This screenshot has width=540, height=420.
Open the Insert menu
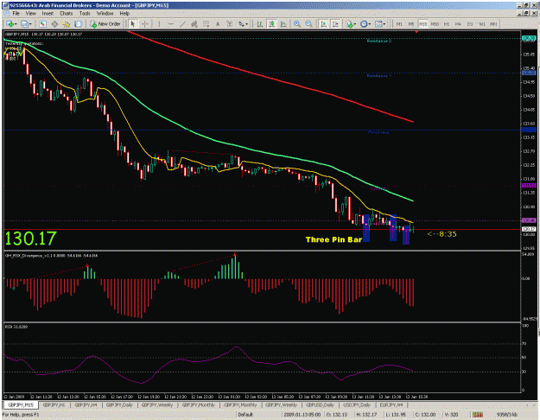48,14
